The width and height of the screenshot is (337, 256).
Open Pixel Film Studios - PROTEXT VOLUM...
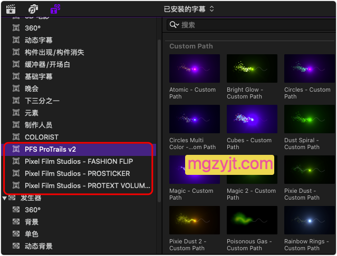[x=79, y=185]
